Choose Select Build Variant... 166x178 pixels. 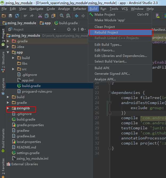pos(120,61)
